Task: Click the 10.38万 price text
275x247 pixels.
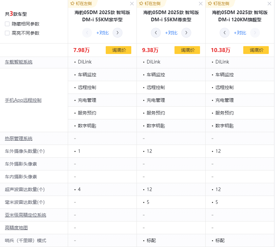Action: coord(220,50)
